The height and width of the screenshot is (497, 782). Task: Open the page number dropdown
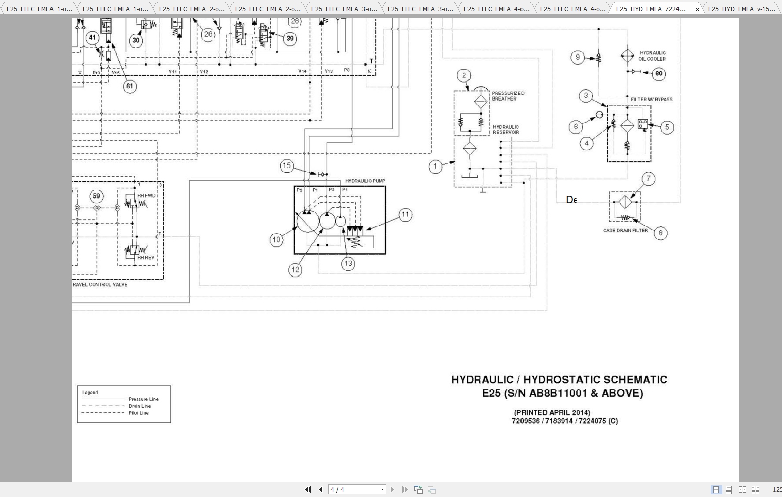[382, 489]
